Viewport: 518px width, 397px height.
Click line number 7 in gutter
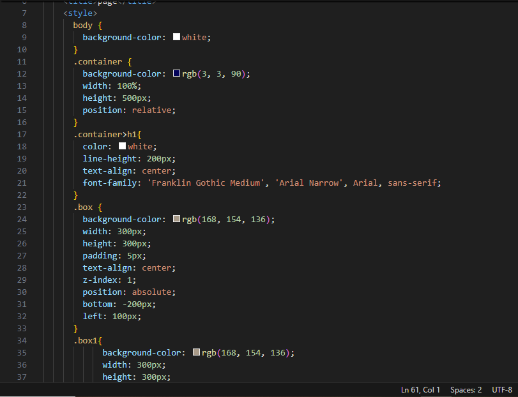pos(24,13)
